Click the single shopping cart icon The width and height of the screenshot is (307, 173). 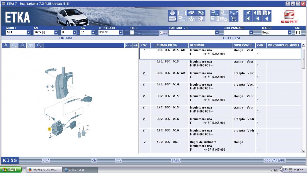point(234,19)
